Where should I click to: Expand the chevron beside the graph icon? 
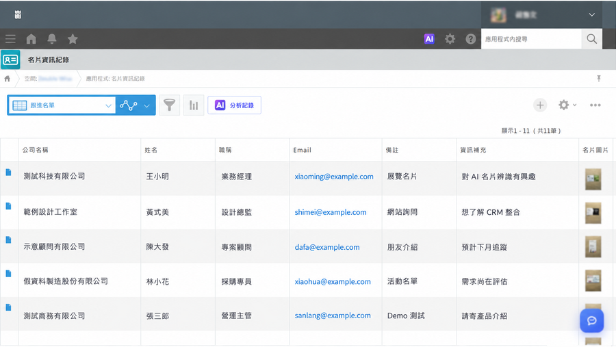pos(146,105)
